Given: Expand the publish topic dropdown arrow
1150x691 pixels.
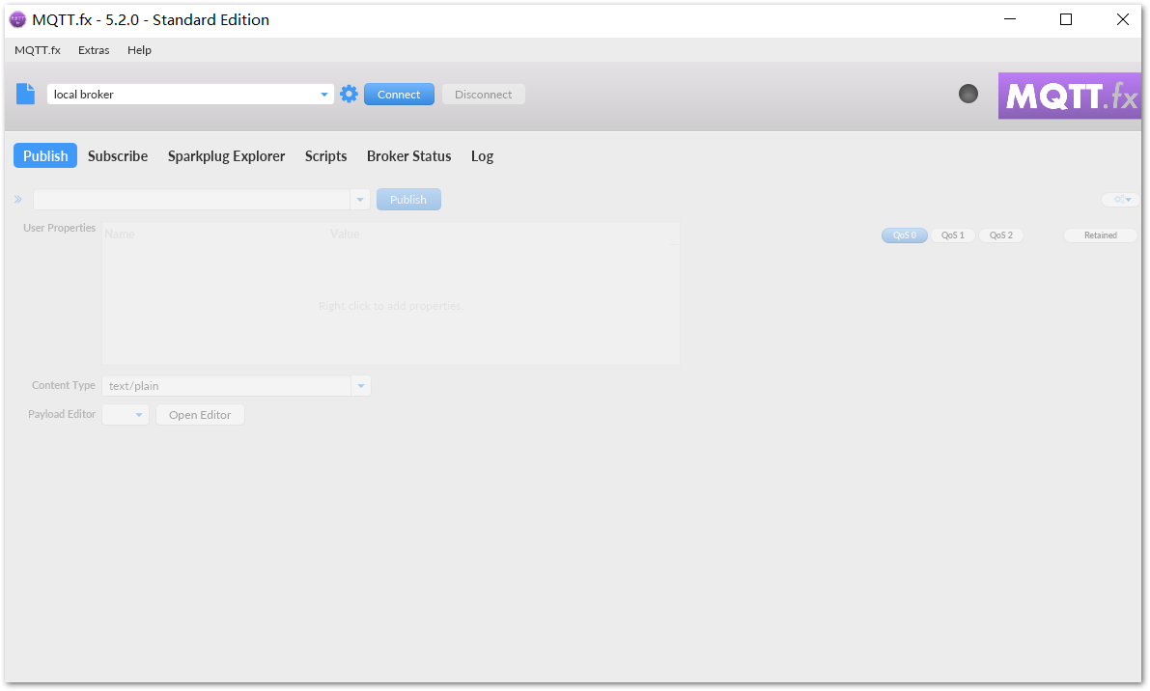Looking at the screenshot, I should pyautogui.click(x=360, y=200).
